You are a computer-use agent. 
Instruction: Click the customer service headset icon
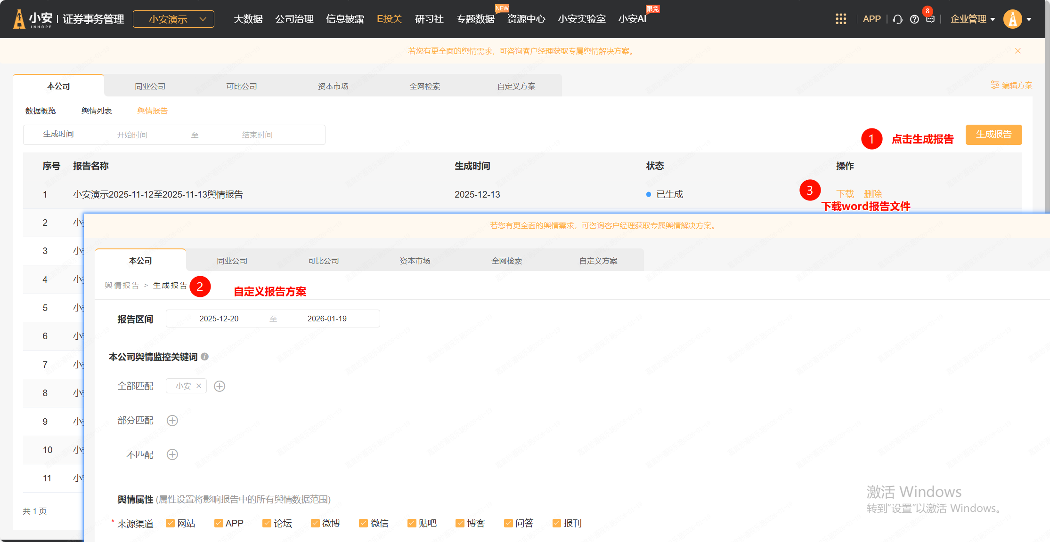(897, 19)
